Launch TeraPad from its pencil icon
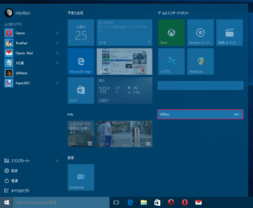Image resolution: width=253 pixels, height=208 pixels. [x=9, y=43]
